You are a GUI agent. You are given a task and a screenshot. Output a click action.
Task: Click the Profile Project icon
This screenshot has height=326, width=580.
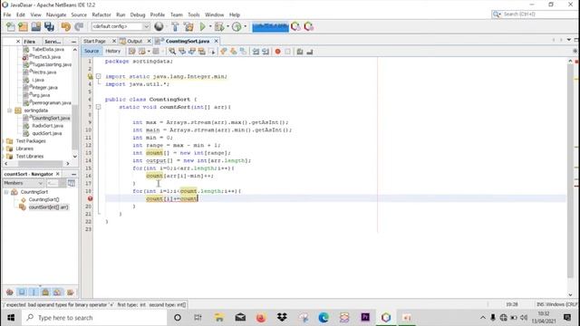point(237,26)
